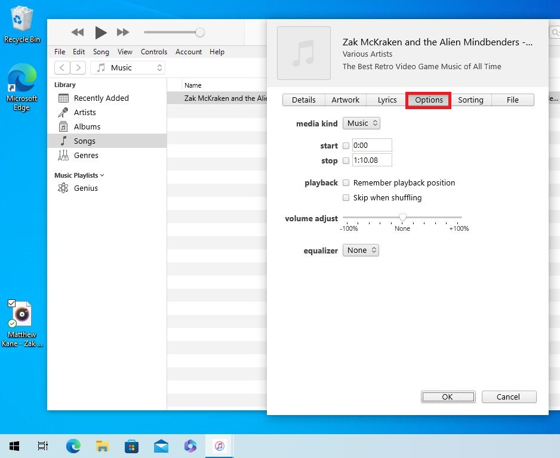Select Songs in the Library sidebar
Image resolution: width=560 pixels, height=458 pixels.
107,141
